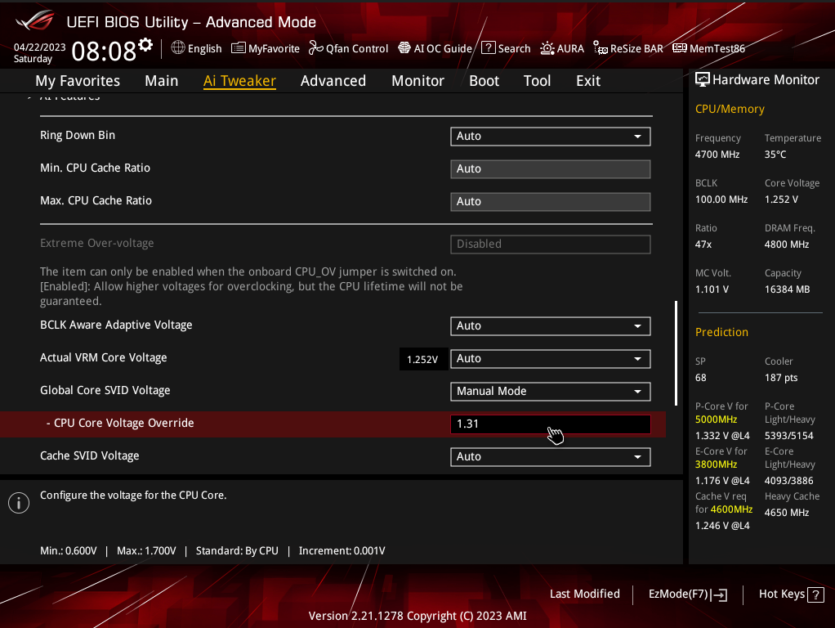Click the CPU Core Voltage Override label

coord(123,424)
